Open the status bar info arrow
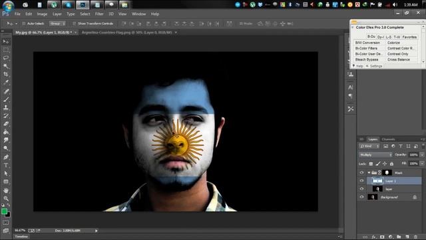426x240 pixels. (97, 231)
